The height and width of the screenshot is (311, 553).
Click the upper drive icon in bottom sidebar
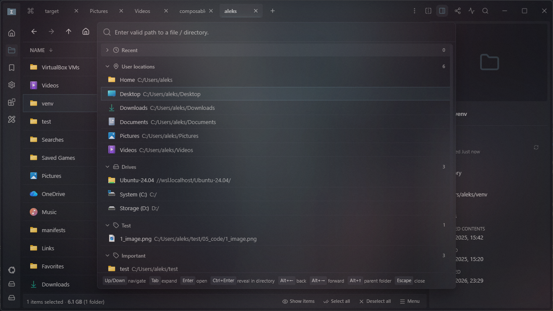pyautogui.click(x=12, y=284)
